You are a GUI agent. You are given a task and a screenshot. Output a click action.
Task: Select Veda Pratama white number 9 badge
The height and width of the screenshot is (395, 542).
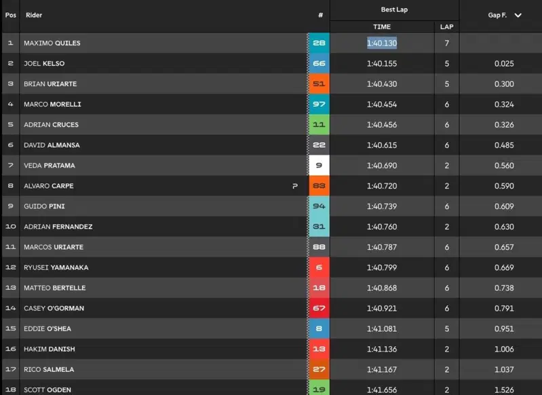click(x=319, y=166)
